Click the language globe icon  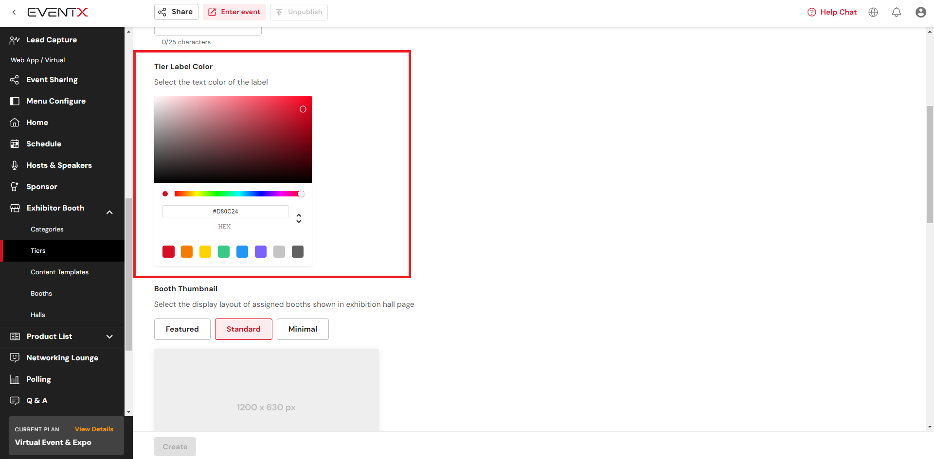pos(873,12)
